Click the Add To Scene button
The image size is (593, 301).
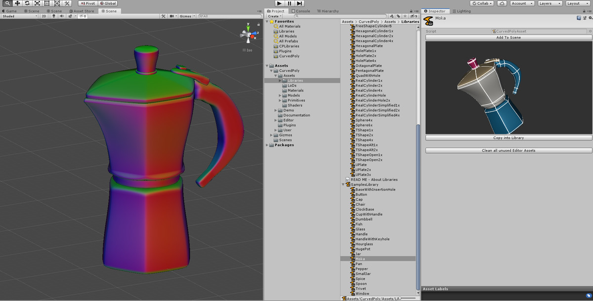(x=508, y=37)
